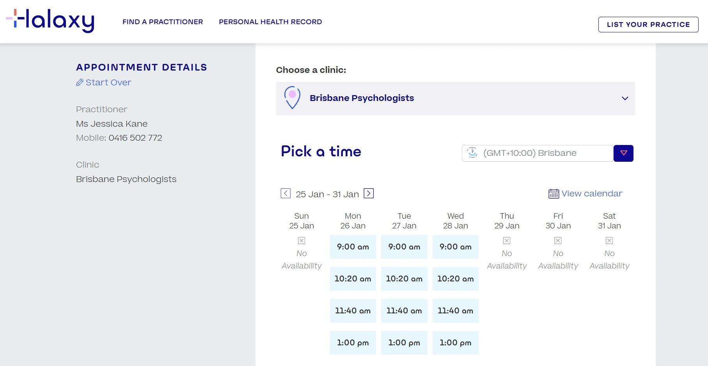Advance to next week with the right arrow
The image size is (708, 366).
[x=369, y=193]
